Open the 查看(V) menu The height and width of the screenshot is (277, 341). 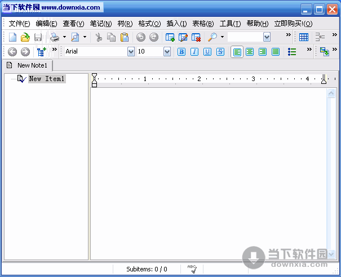click(x=73, y=24)
